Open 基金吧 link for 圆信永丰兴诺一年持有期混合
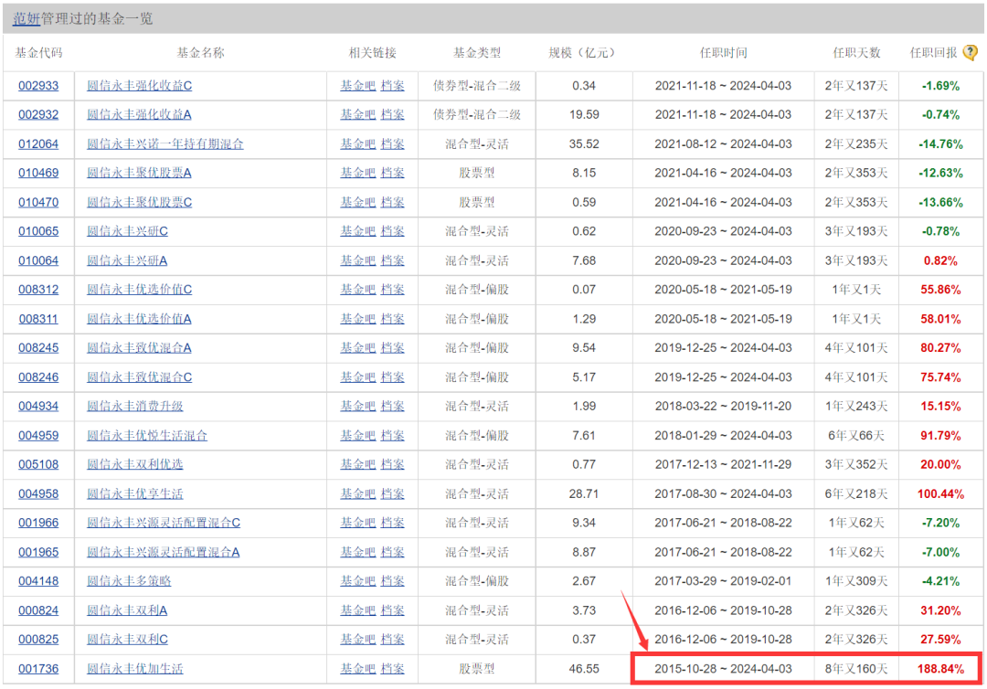The width and height of the screenshot is (987, 689). coord(357,144)
